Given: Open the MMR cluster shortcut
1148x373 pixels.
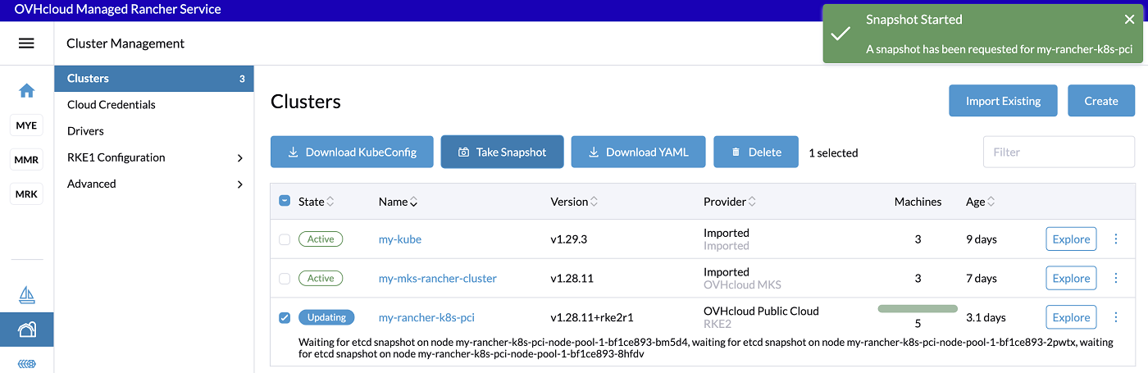Looking at the screenshot, I should point(27,160).
